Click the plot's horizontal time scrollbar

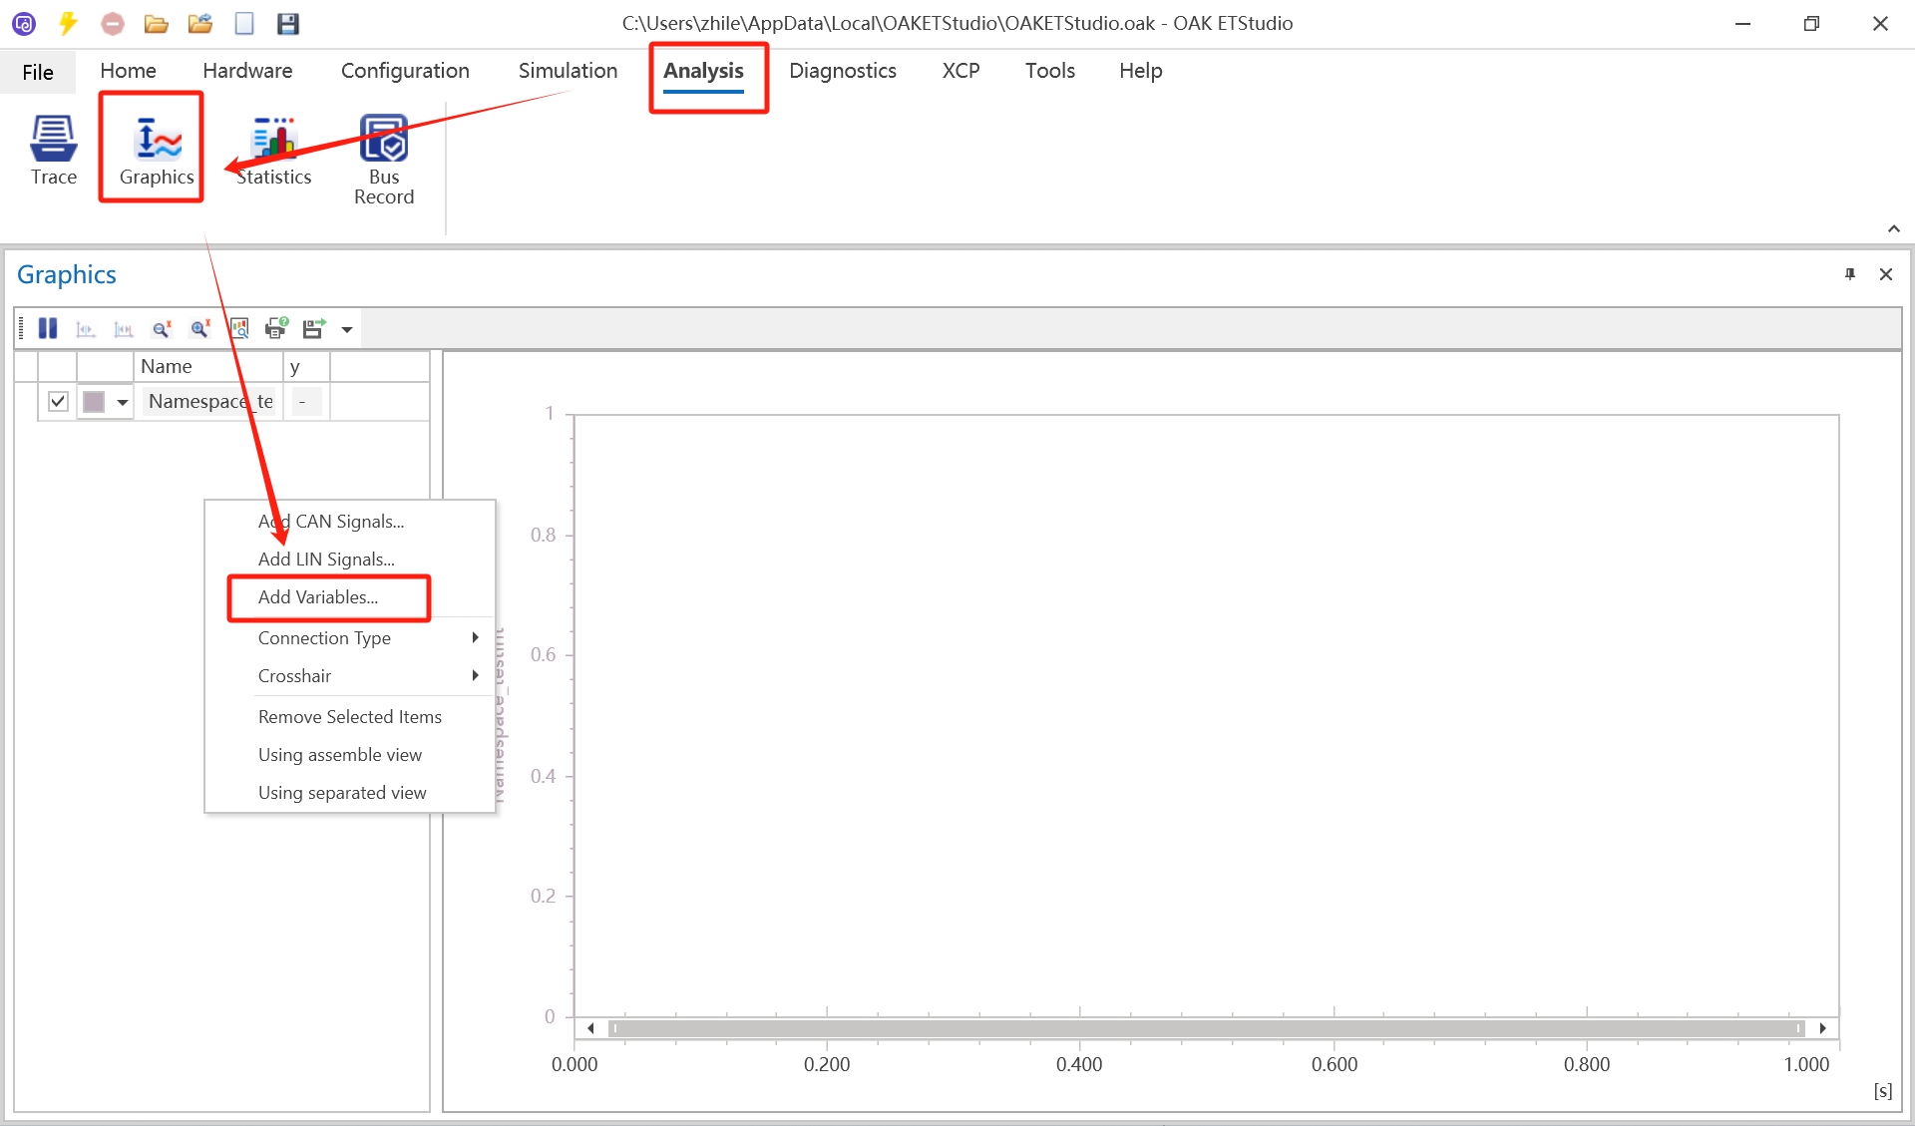tap(1206, 1028)
